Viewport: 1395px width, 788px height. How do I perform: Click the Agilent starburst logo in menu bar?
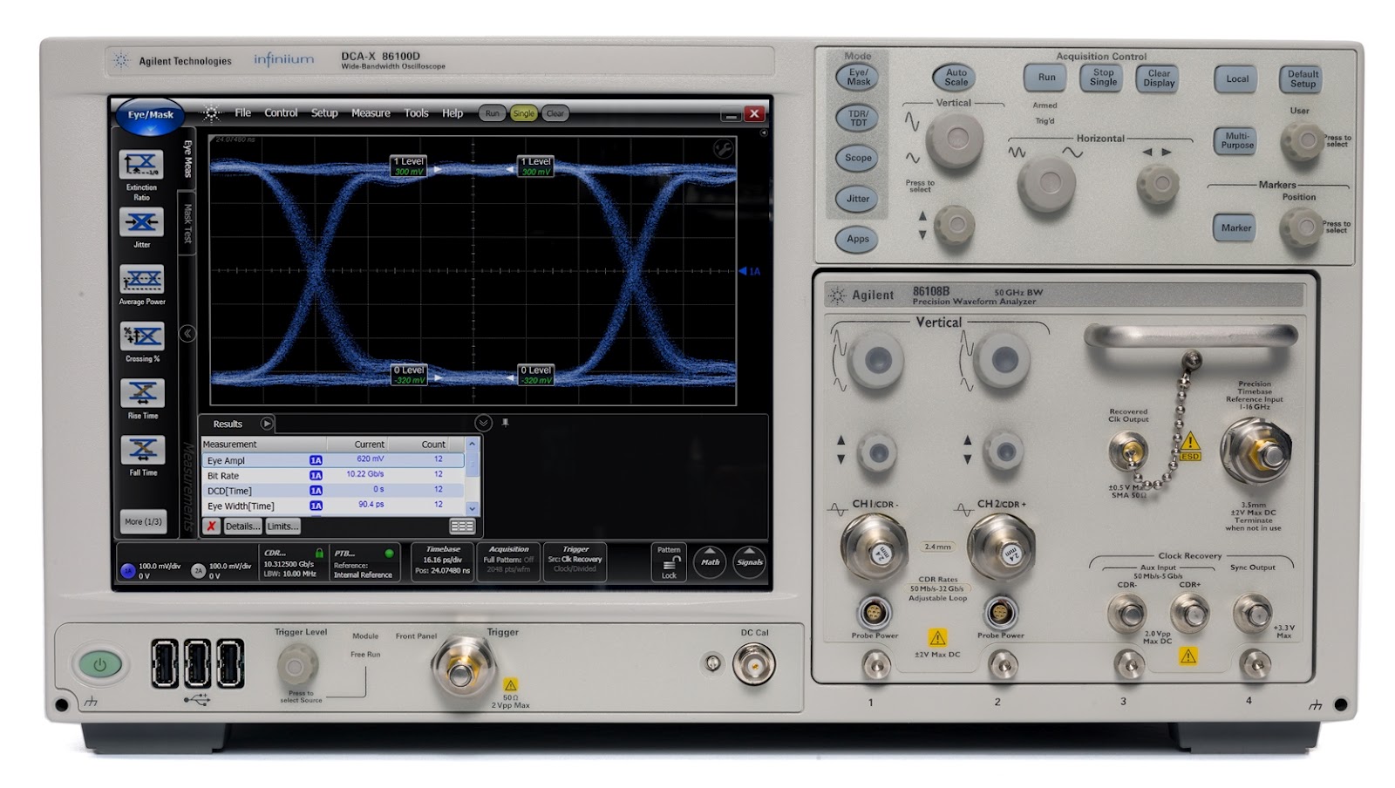point(210,113)
